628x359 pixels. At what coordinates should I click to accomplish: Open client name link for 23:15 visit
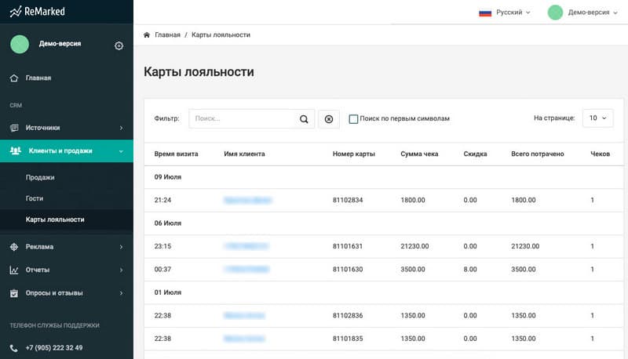(x=246, y=246)
